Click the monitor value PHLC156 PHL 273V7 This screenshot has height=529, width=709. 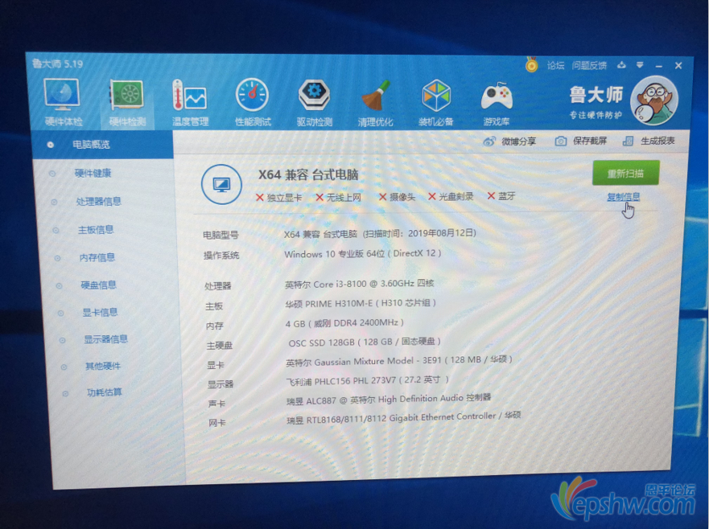[x=368, y=380]
